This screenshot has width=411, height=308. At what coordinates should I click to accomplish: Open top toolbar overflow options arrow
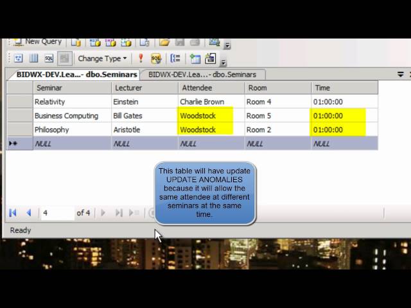pyautogui.click(x=227, y=46)
